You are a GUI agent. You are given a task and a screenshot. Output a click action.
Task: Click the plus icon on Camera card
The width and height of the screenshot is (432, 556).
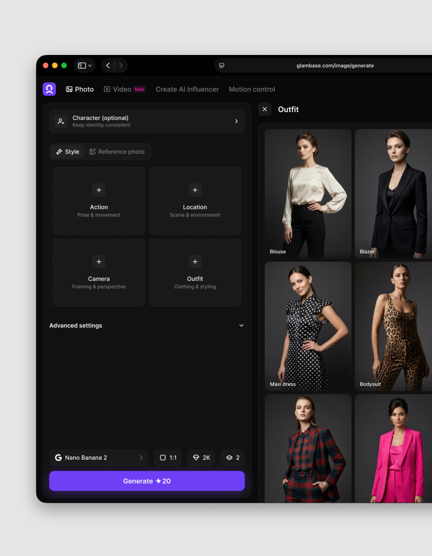(x=99, y=262)
